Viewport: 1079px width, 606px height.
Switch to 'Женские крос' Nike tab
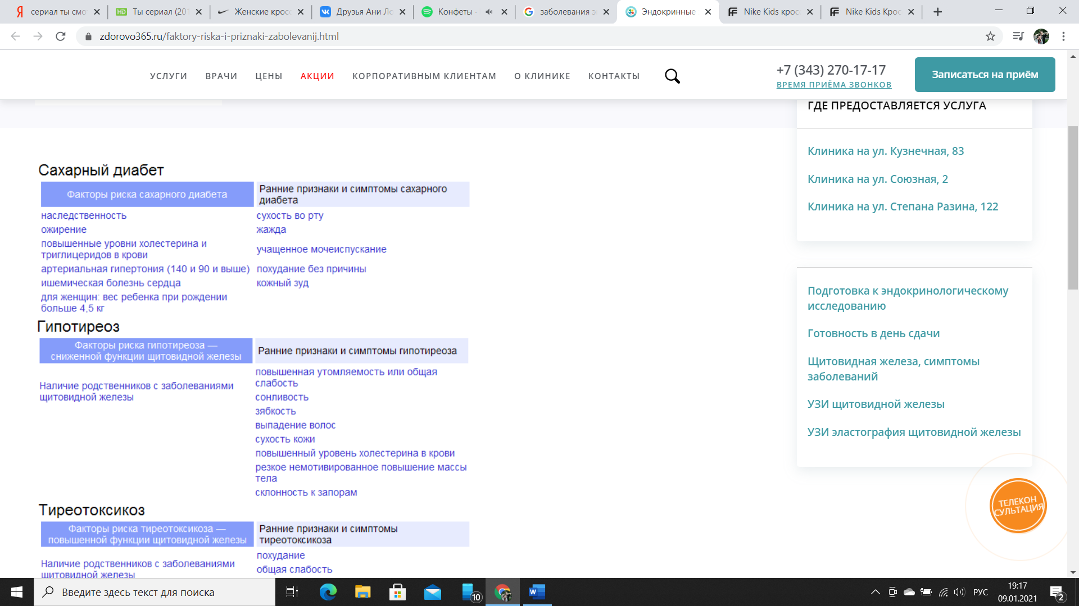click(x=260, y=12)
